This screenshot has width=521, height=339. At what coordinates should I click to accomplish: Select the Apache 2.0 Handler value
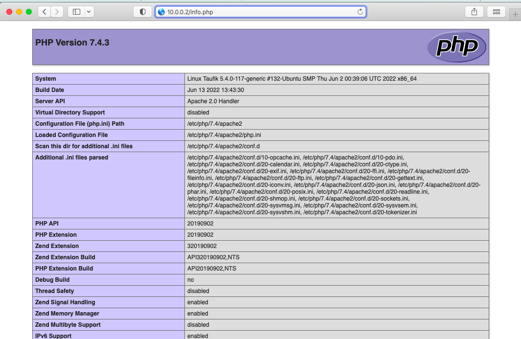point(213,101)
